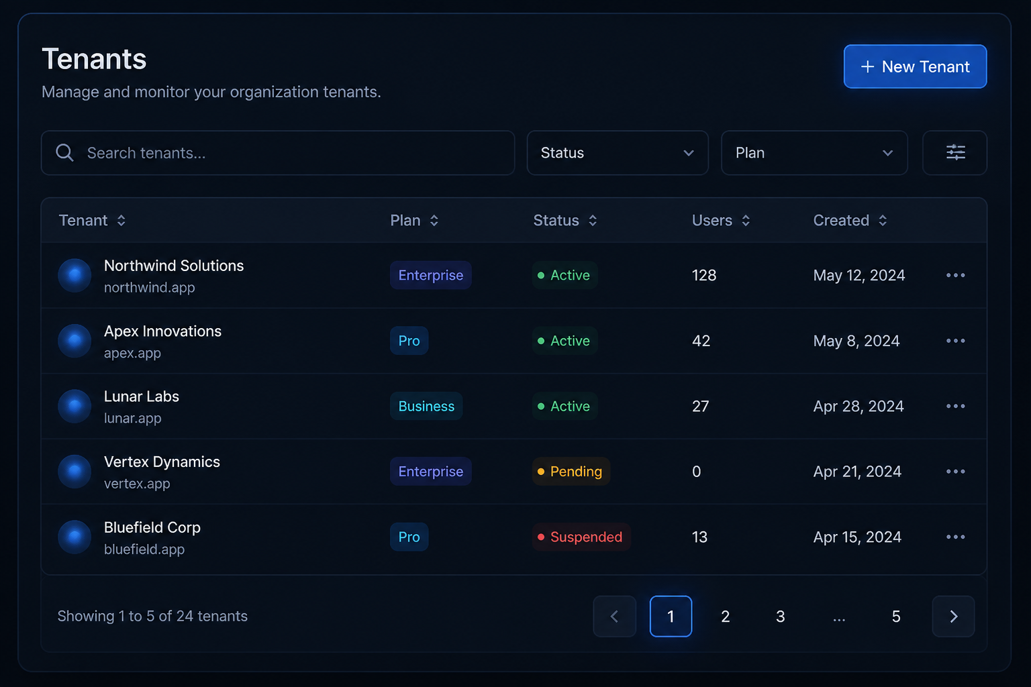Click user count 13
This screenshot has height=687, width=1031.
coord(699,537)
